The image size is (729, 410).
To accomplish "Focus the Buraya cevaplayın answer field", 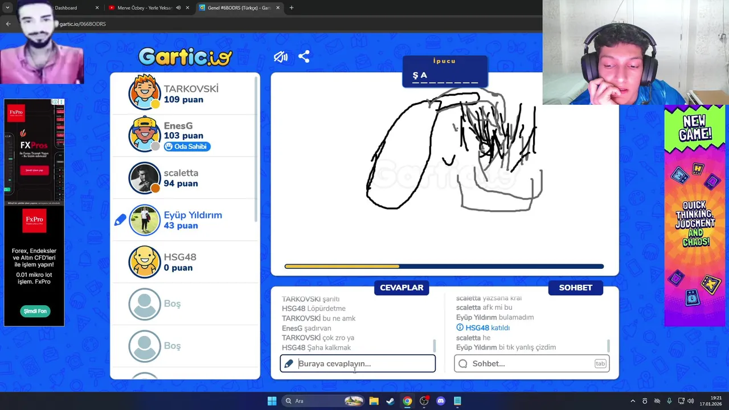I will [x=358, y=363].
